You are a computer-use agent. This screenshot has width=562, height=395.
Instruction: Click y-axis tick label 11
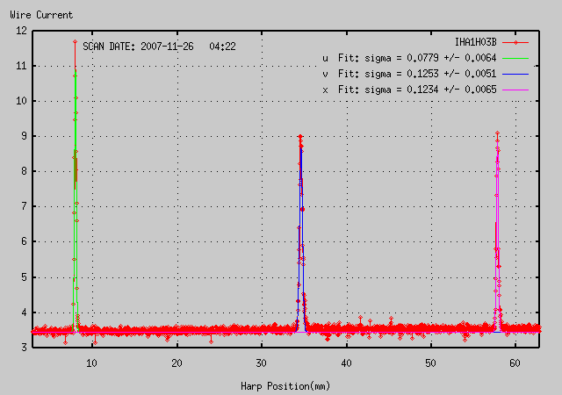(x=21, y=66)
